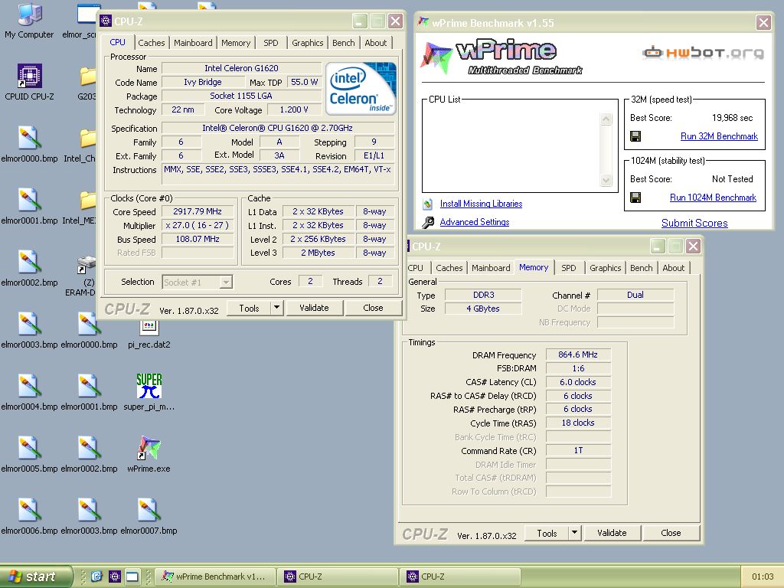Select the elmor0006.bmp desktop file
784x588 pixels.
[x=30, y=516]
